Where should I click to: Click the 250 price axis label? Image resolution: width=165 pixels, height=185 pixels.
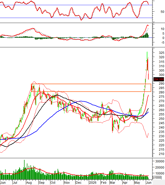[161, 119]
